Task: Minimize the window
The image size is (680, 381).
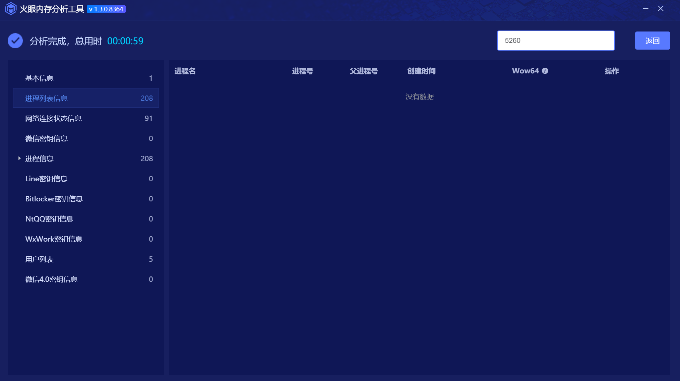Action: tap(645, 9)
